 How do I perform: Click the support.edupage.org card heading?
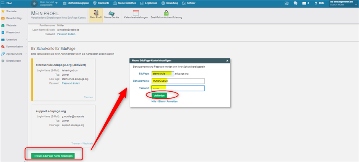click(x=51, y=111)
